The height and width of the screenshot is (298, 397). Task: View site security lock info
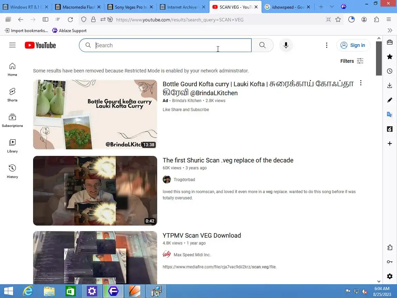[93, 20]
